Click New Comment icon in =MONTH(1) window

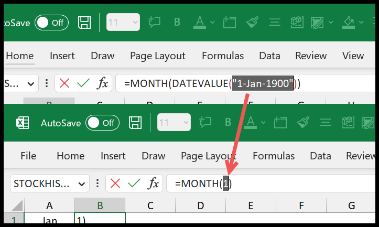pos(205,122)
